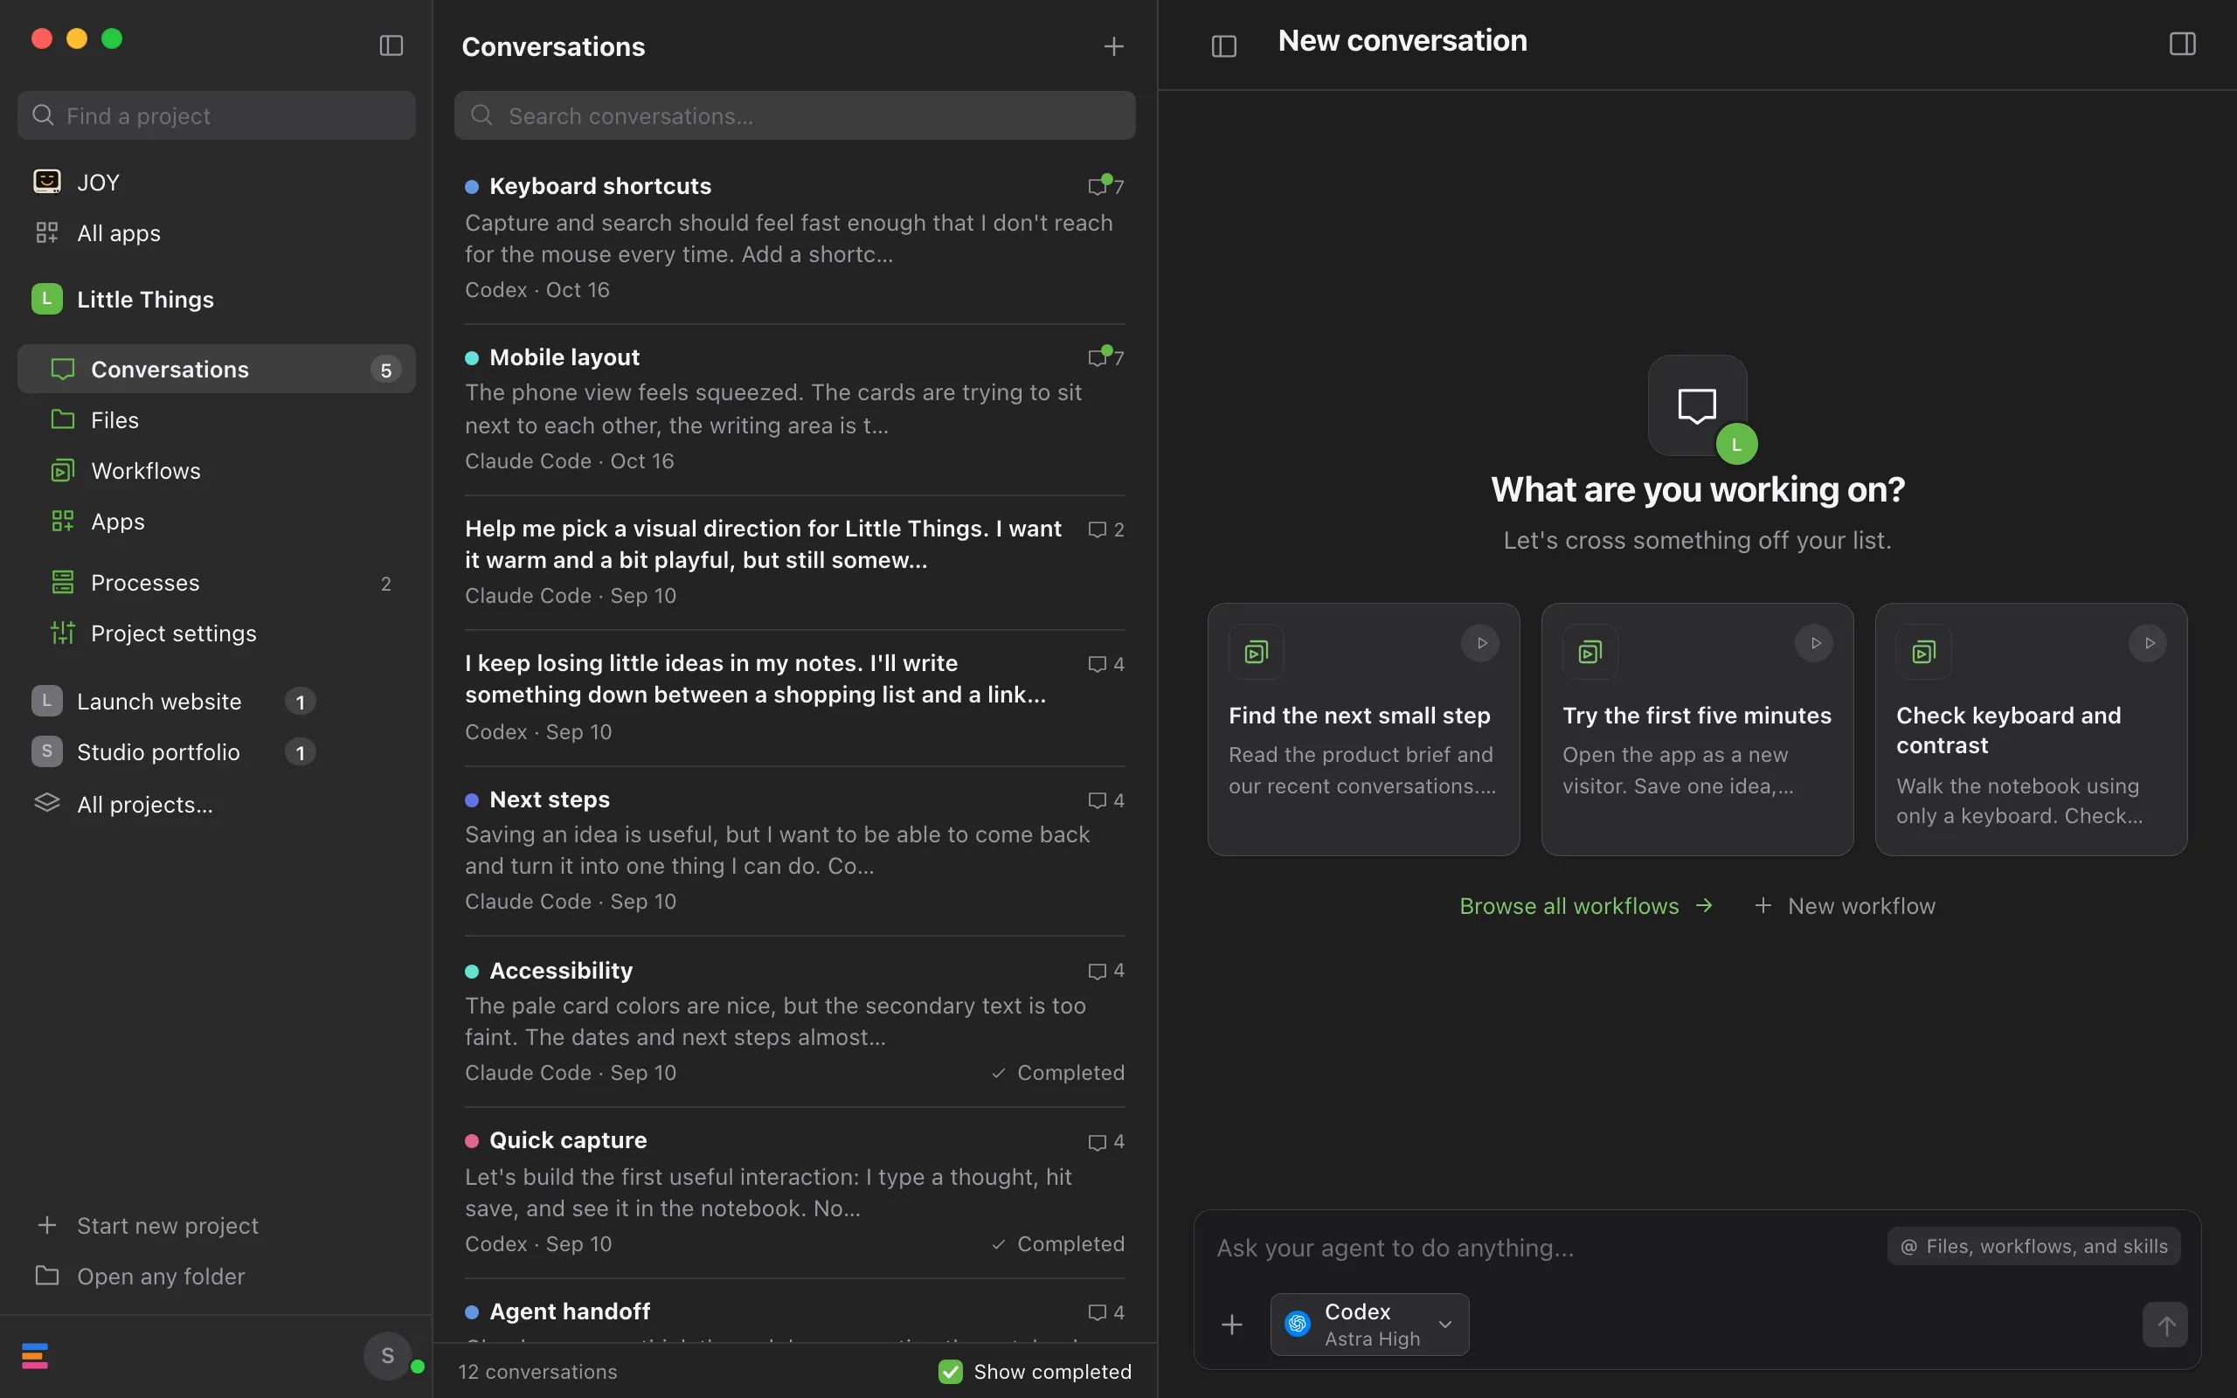Run the Try the first five minutes play button

click(x=1815, y=644)
